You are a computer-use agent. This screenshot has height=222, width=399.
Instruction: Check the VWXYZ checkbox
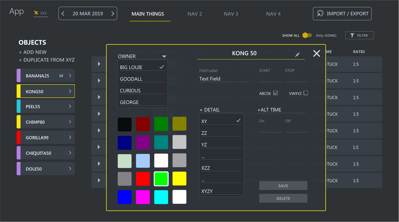(x=306, y=93)
